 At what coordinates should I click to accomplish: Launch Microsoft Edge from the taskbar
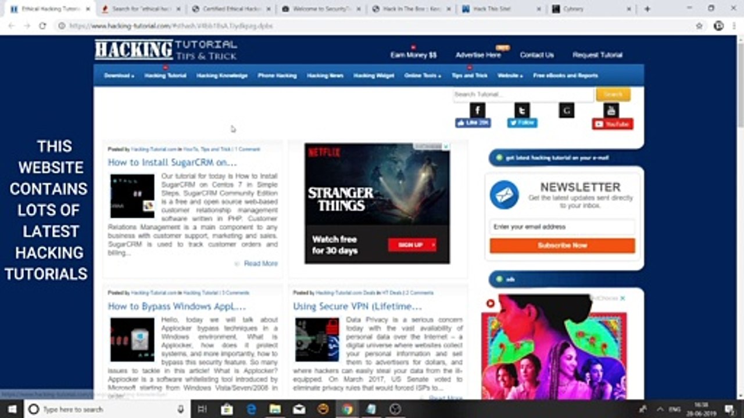(251, 409)
